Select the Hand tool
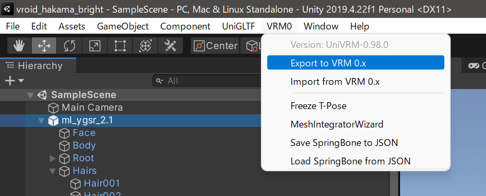This screenshot has width=486, height=196. pyautogui.click(x=19, y=46)
